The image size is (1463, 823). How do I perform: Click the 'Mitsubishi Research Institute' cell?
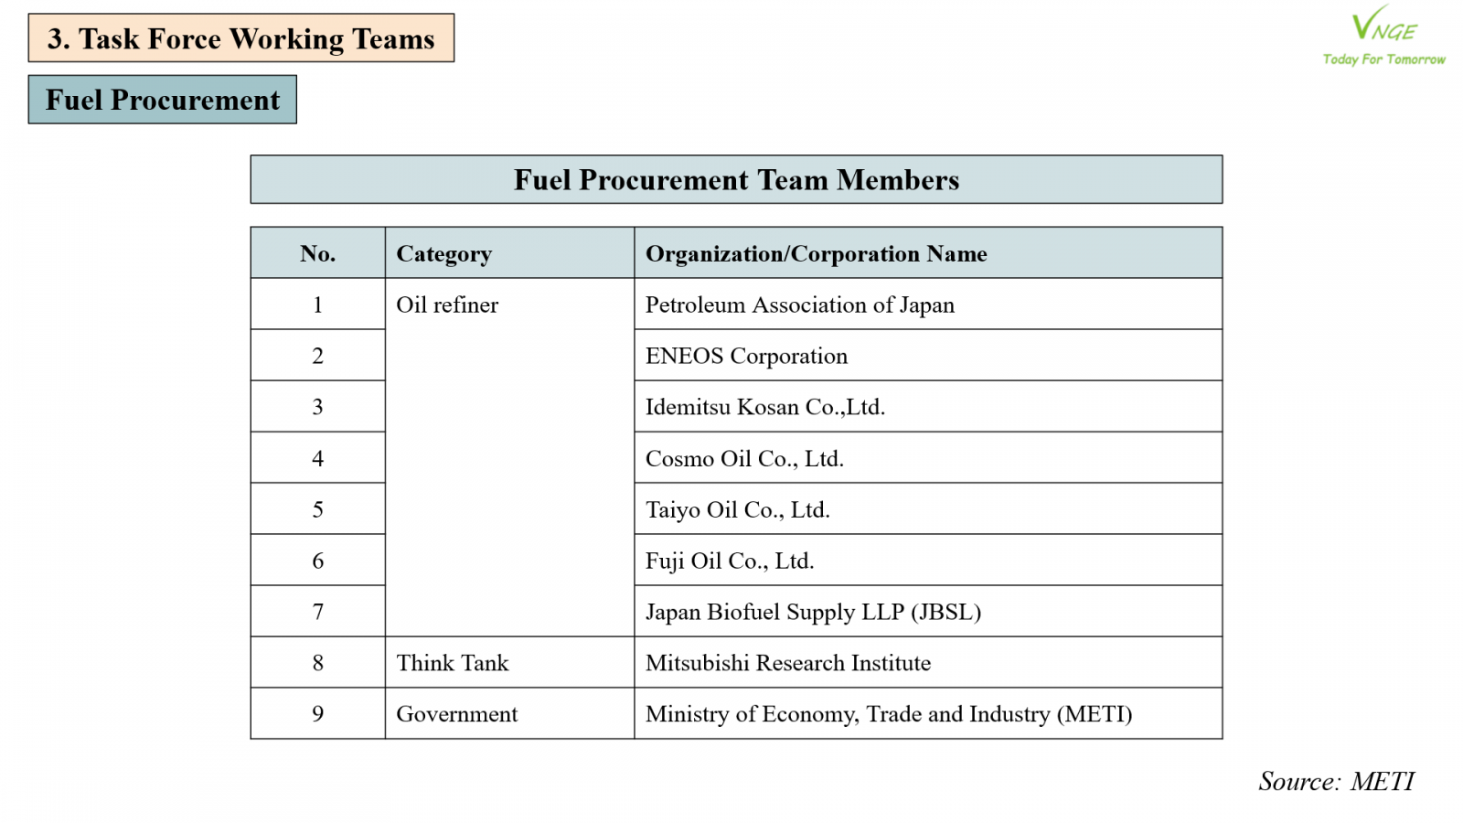pos(788,663)
